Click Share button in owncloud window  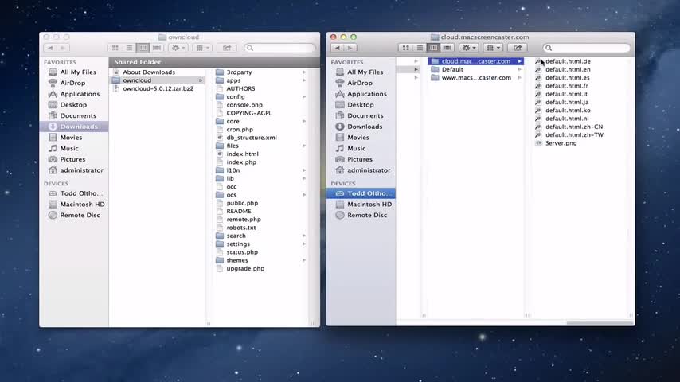click(226, 48)
